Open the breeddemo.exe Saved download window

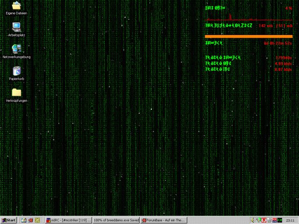pyautogui.click(x=116, y=220)
